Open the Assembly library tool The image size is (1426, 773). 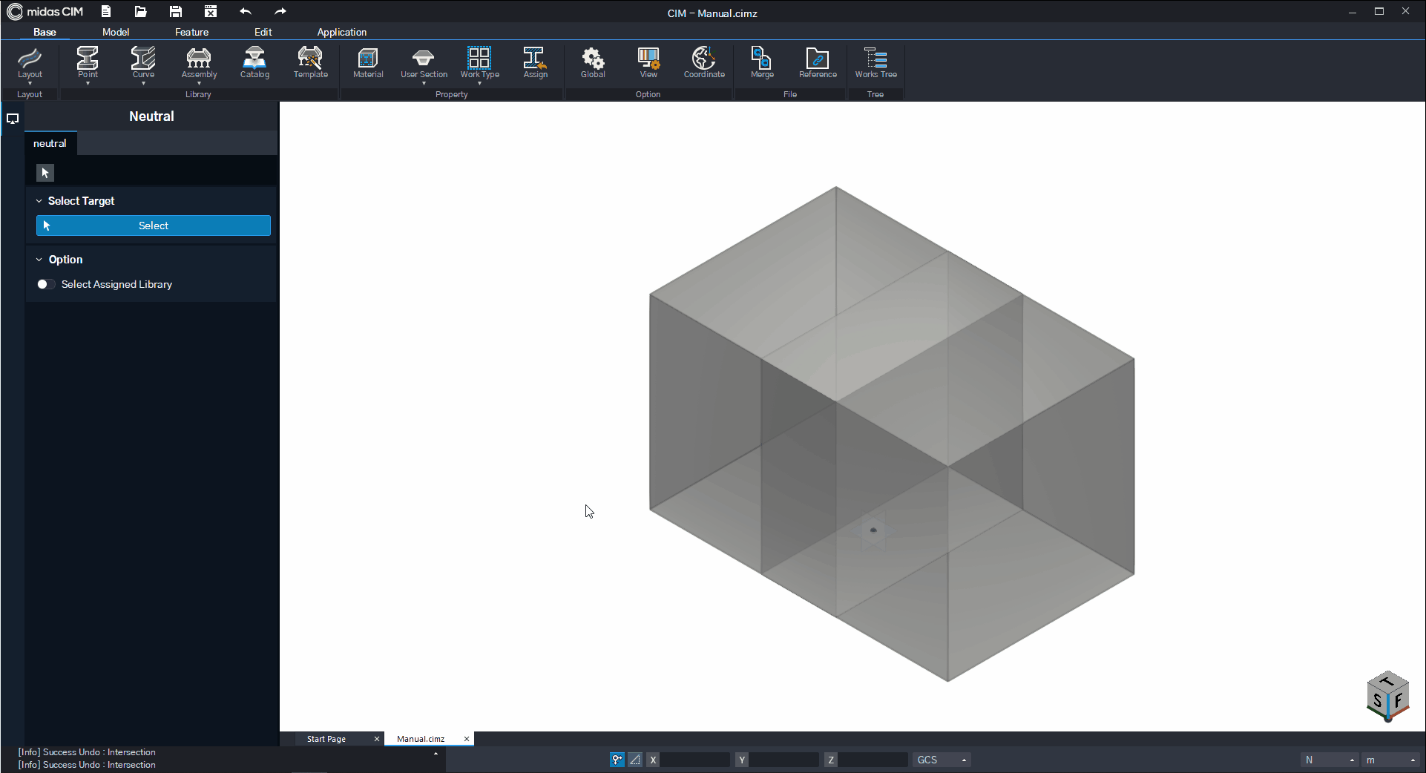point(199,62)
